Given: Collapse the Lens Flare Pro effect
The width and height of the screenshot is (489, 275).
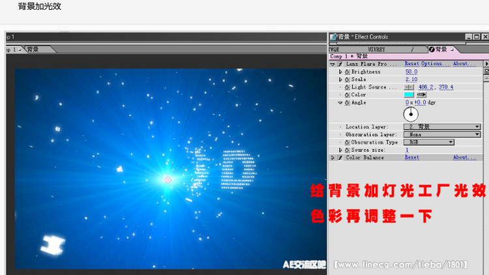Looking at the screenshot, I should click(333, 65).
